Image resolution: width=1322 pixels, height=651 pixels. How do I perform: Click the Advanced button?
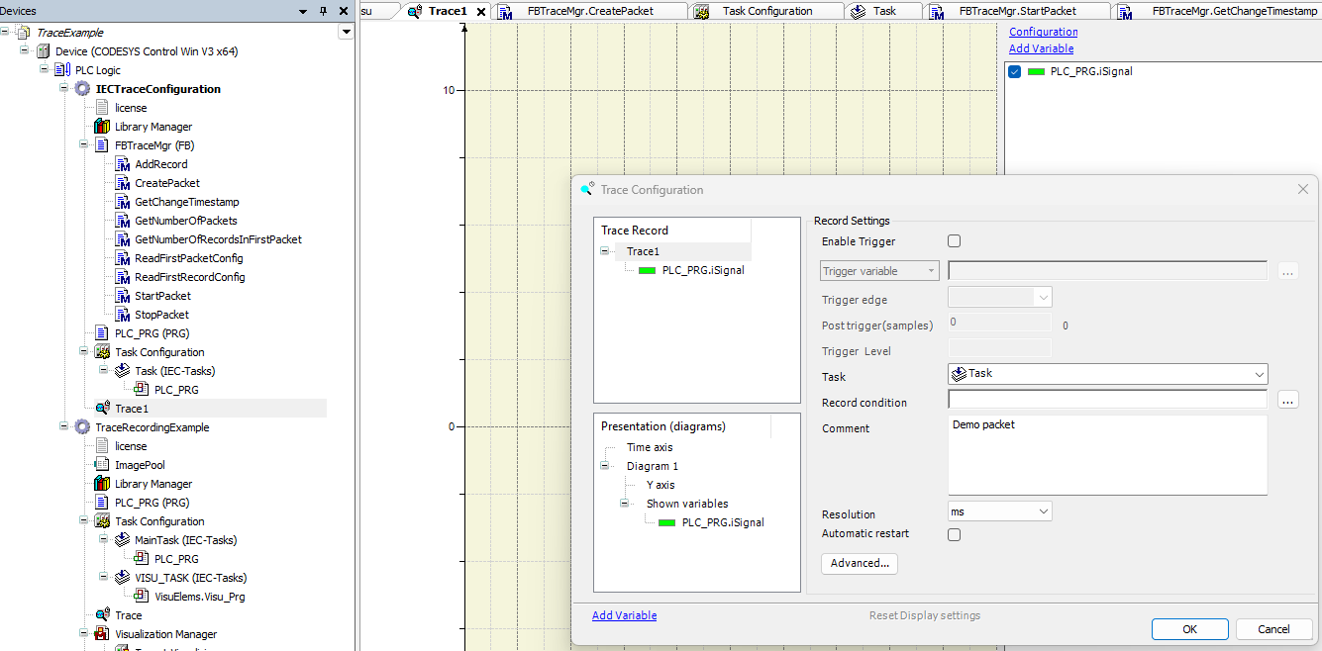pos(859,562)
